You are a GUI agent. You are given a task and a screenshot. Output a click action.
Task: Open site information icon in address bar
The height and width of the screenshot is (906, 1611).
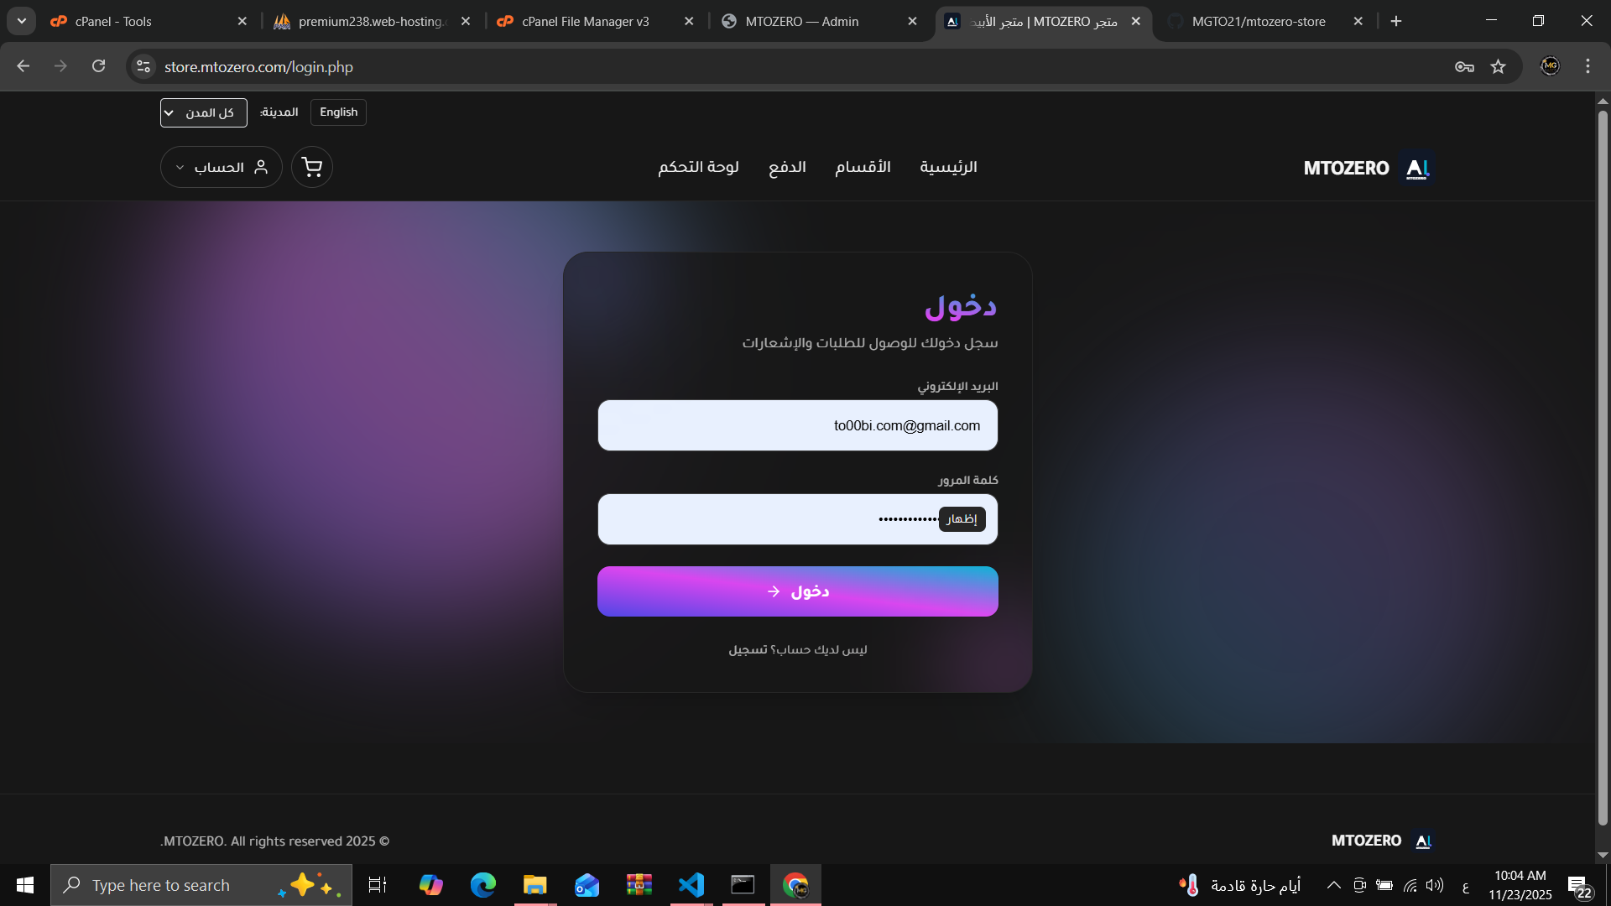pyautogui.click(x=143, y=67)
